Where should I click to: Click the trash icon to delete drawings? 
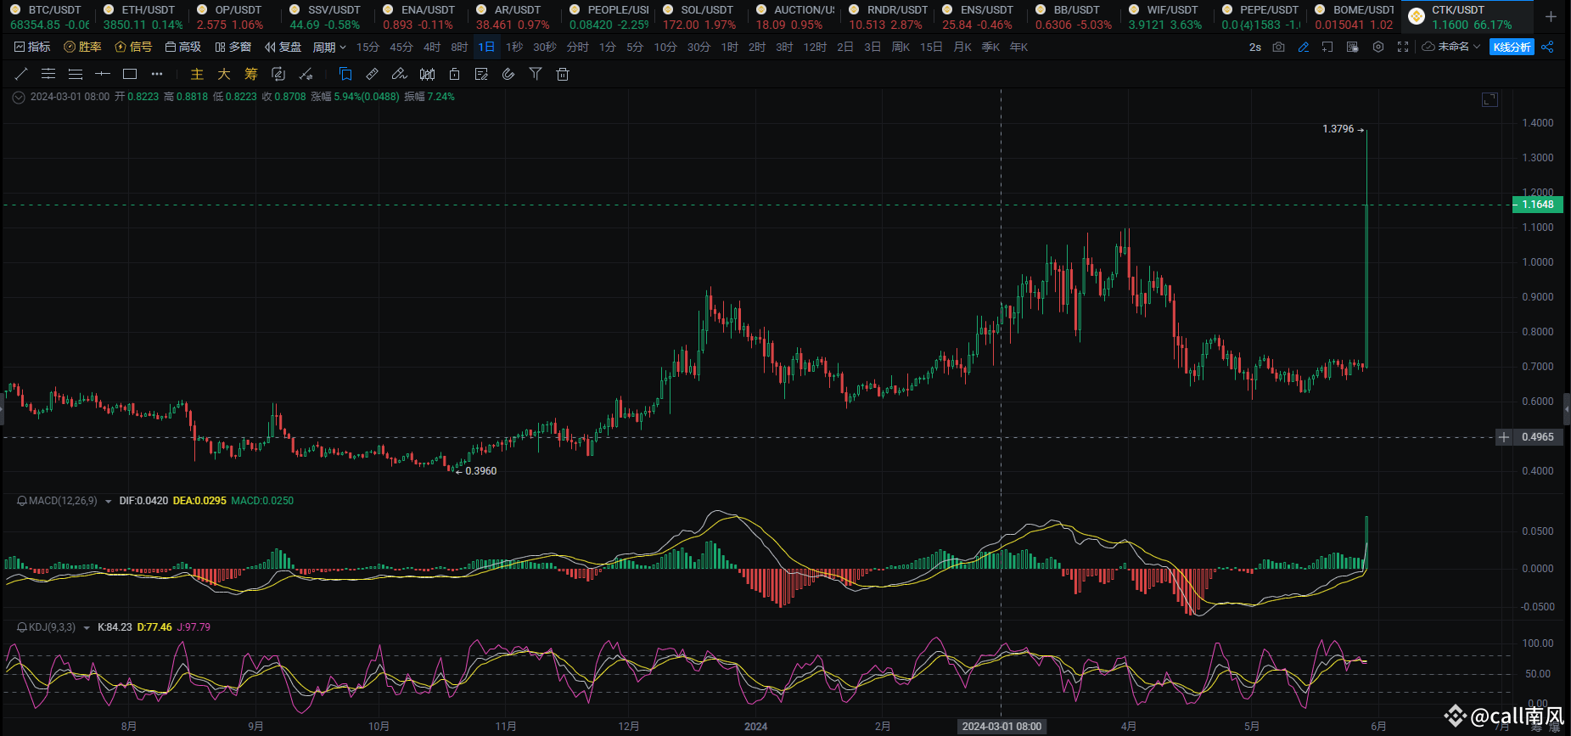tap(562, 75)
